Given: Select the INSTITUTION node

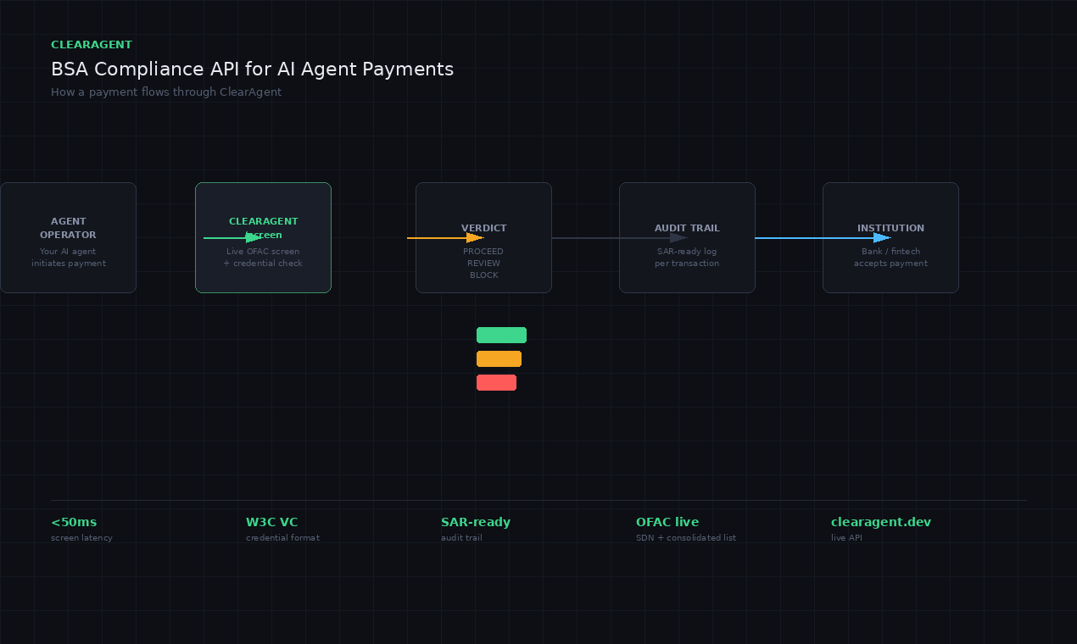Looking at the screenshot, I should tap(890, 237).
